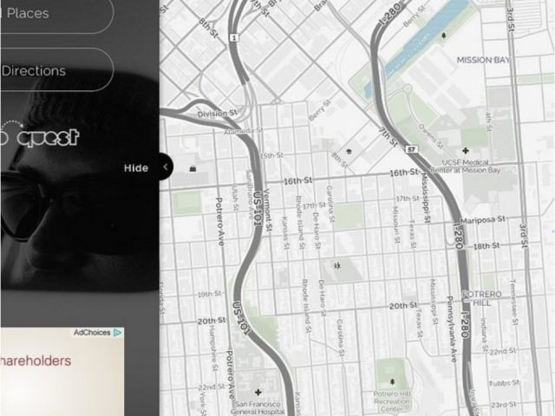Collapse the sidebar with the Hide arrow
This screenshot has height=416, width=555.
(166, 168)
